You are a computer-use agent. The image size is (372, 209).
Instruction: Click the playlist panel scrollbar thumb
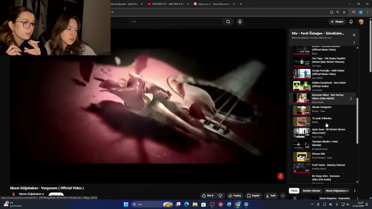357,120
